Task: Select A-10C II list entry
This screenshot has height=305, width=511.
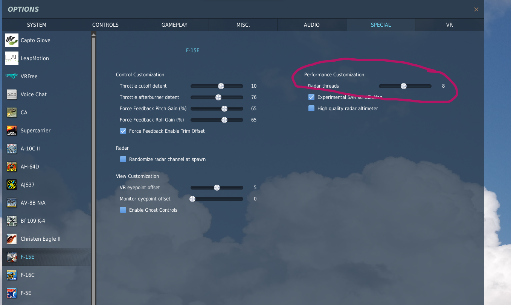Action: (x=46, y=149)
